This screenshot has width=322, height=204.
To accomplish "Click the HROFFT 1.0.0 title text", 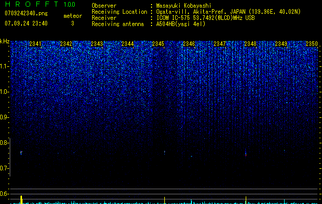I will click(x=40, y=4).
